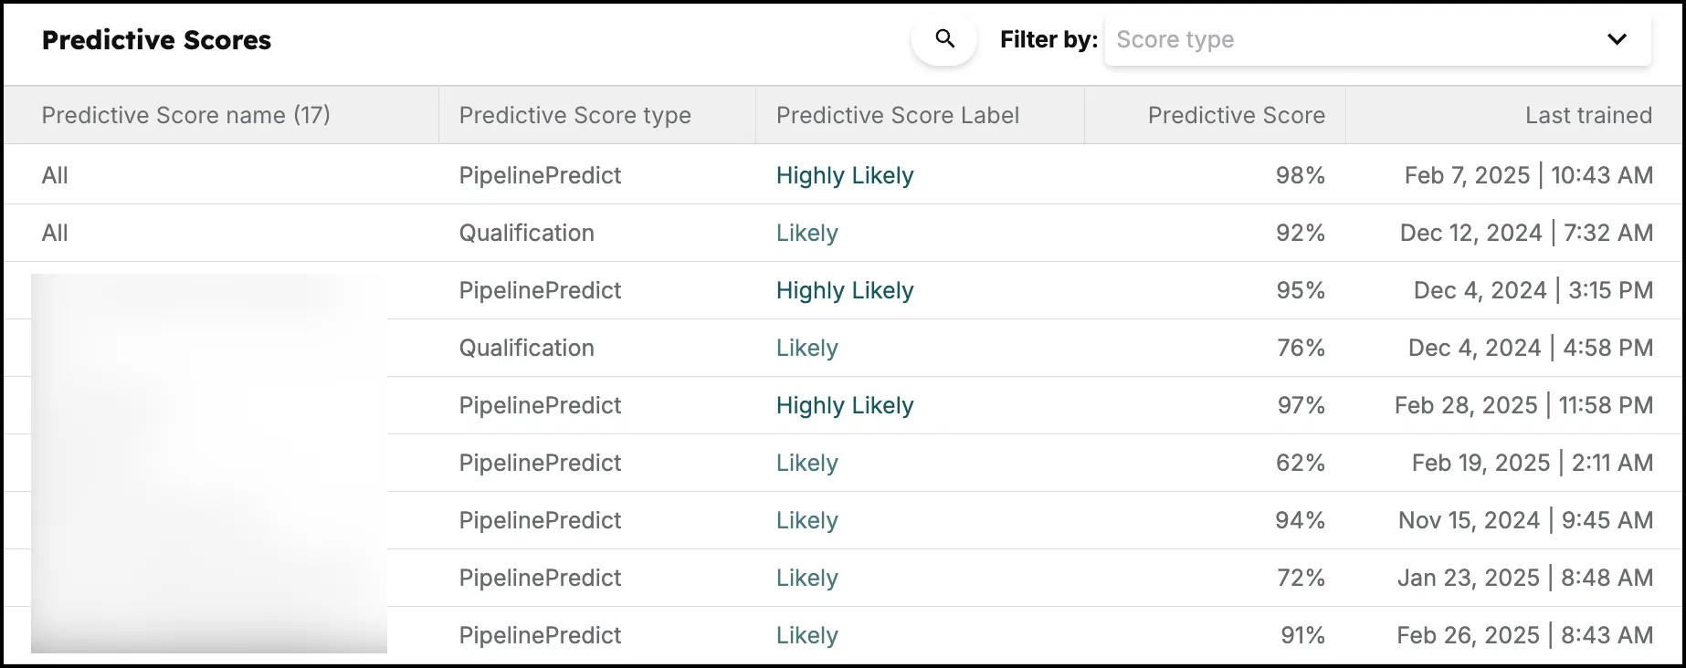
Task: Click the Likely link scored 94%
Action: click(x=806, y=520)
